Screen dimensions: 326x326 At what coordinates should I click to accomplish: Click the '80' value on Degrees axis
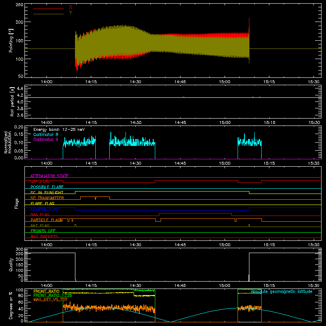[21, 295]
